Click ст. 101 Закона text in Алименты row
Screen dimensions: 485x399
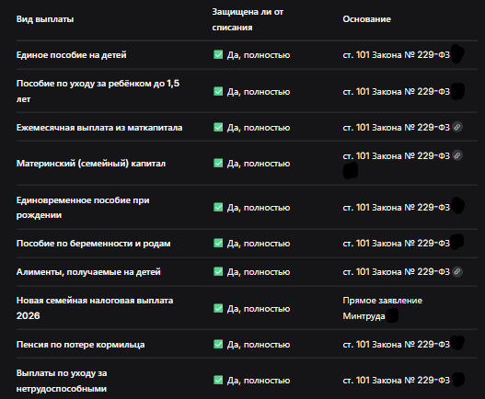tap(397, 271)
